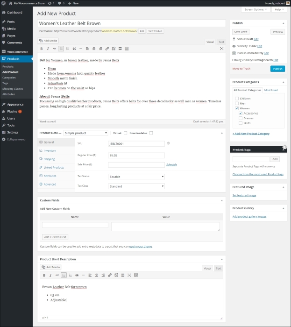Apply strikethrough in main description toolbar
The image size is (291, 327).
coord(54,49)
